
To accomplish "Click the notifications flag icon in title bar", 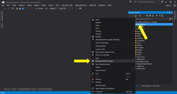I will click(131, 2).
